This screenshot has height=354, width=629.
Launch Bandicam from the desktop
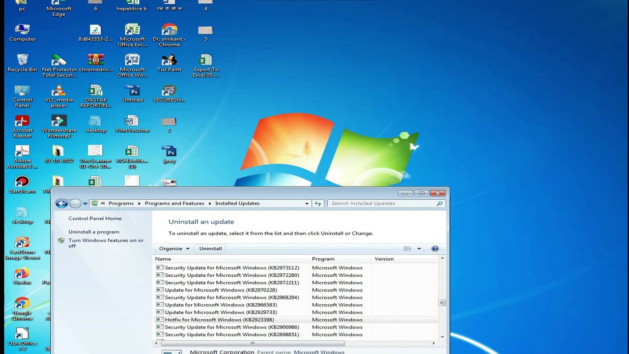(x=22, y=184)
